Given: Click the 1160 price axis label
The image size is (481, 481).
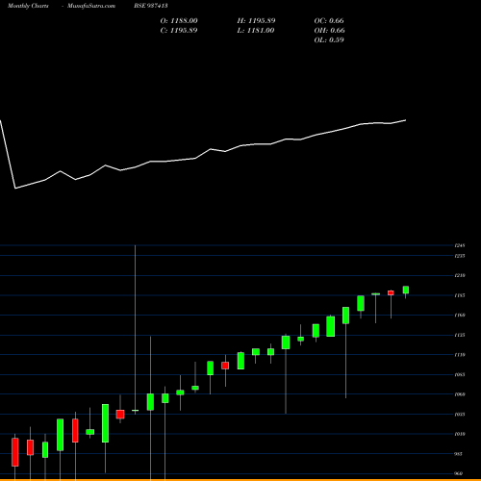Looking at the screenshot, I should (x=460, y=316).
